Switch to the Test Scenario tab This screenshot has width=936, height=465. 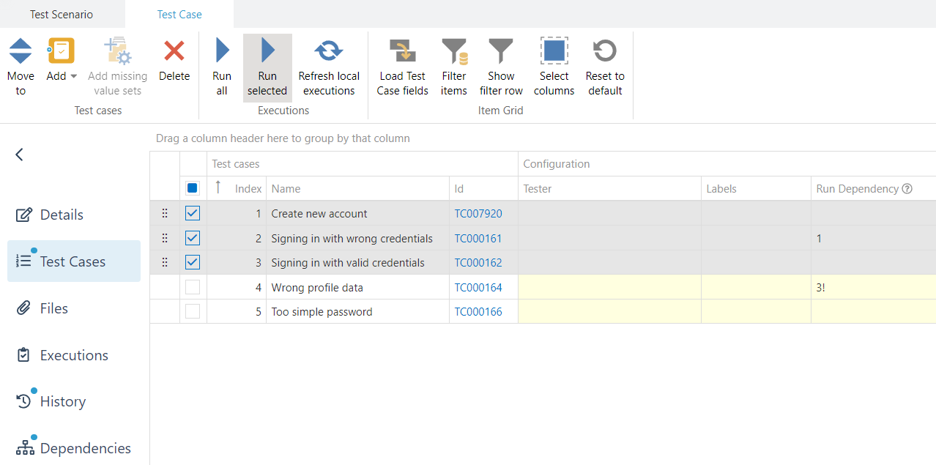[62, 15]
